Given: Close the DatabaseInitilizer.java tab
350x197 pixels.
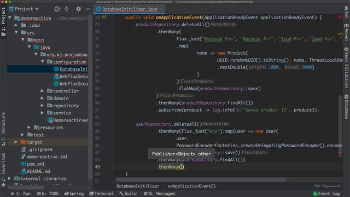Looking at the screenshot, I should 161,9.
